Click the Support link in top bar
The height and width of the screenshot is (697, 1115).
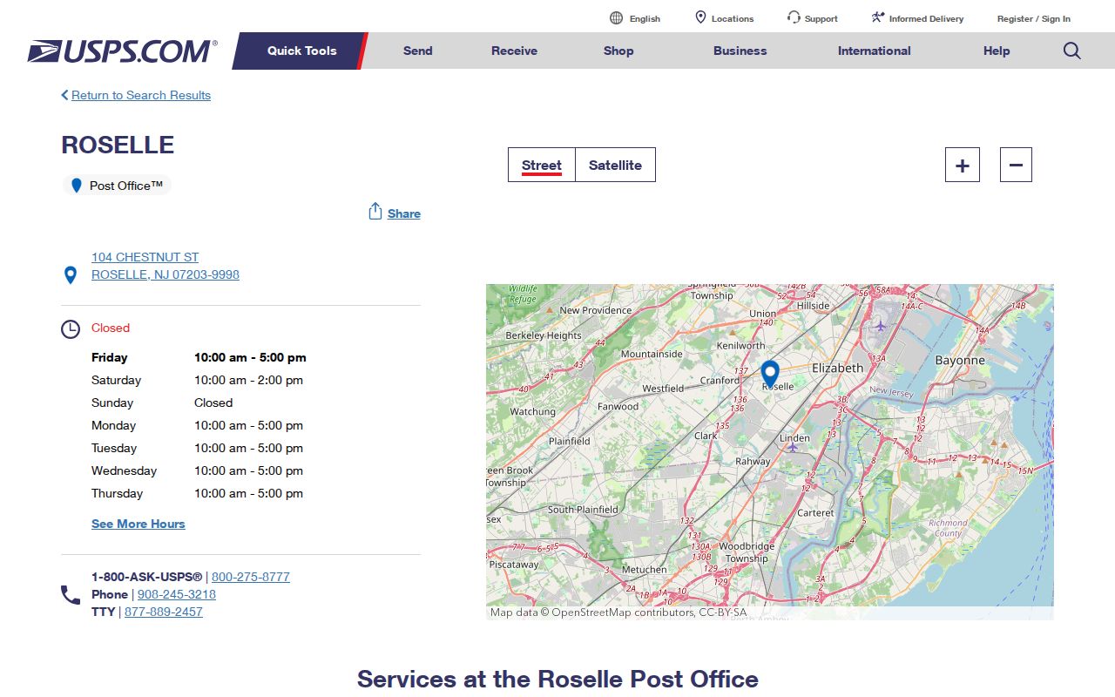(821, 18)
